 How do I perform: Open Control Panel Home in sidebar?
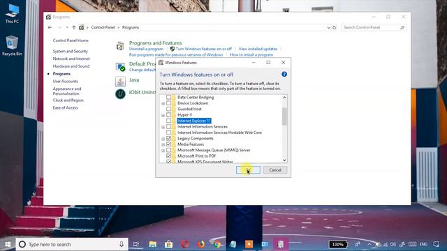click(71, 40)
